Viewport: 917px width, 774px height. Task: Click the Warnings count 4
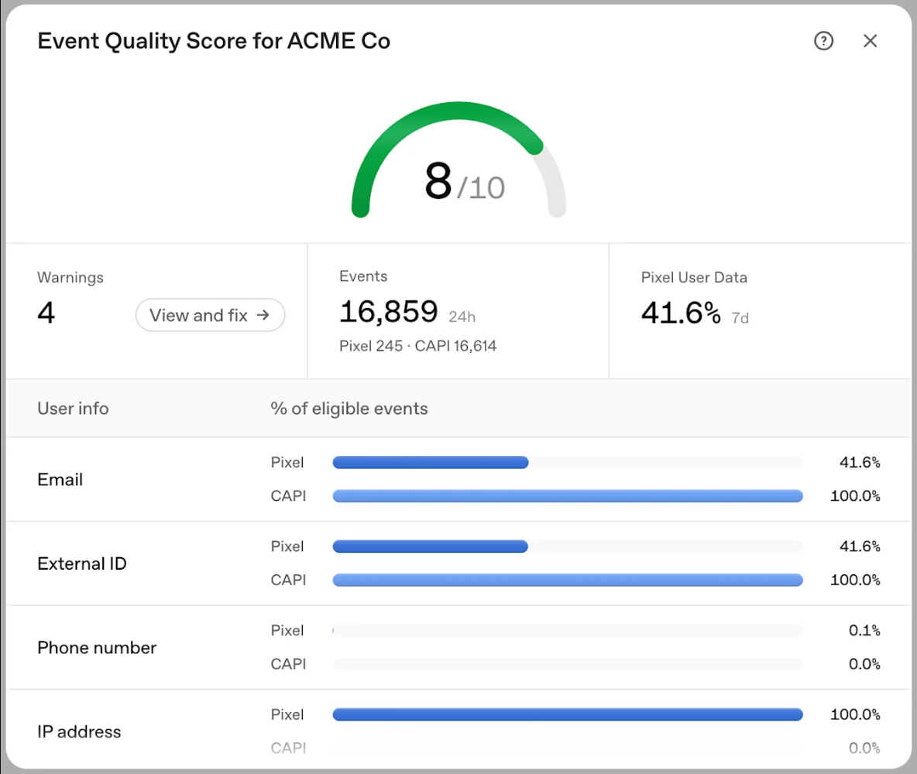pyautogui.click(x=46, y=312)
